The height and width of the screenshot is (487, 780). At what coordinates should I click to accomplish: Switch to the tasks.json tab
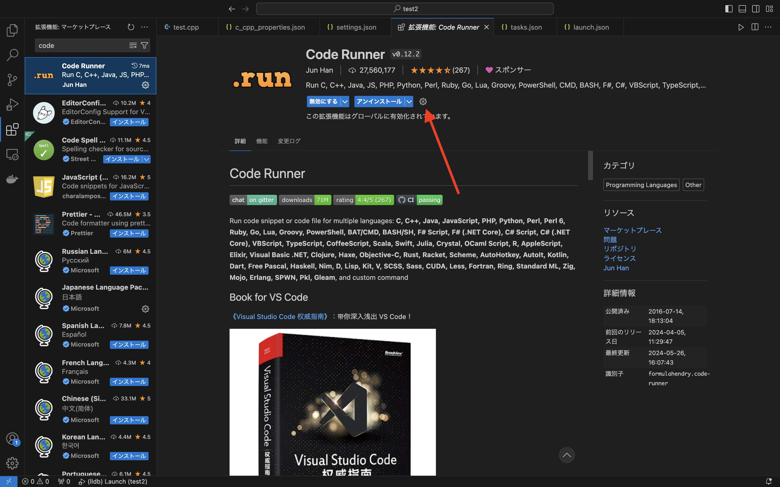tap(525, 27)
